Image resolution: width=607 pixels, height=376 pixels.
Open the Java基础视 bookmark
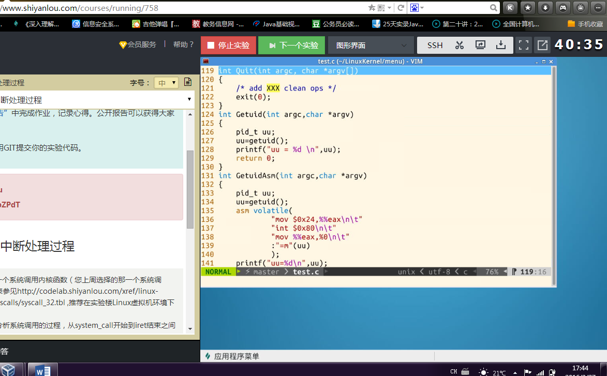[x=276, y=24]
